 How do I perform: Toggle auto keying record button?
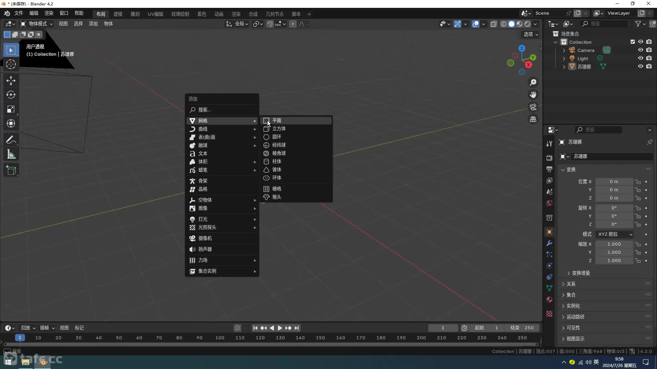237,328
